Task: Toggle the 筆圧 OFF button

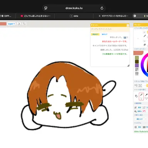Action: click(x=140, y=119)
